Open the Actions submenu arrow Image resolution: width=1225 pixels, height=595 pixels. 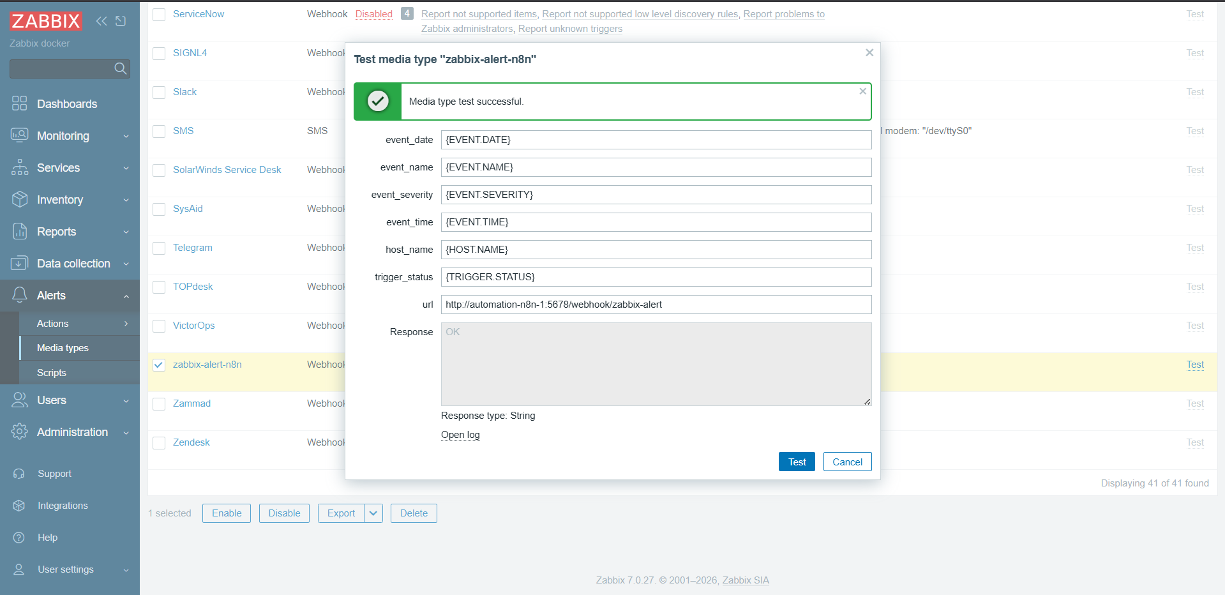(x=126, y=324)
